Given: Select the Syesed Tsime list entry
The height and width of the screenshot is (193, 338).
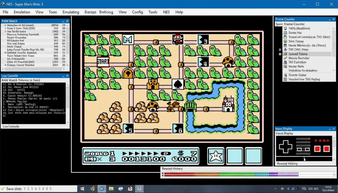Looking at the screenshot, I should [x=308, y=54].
